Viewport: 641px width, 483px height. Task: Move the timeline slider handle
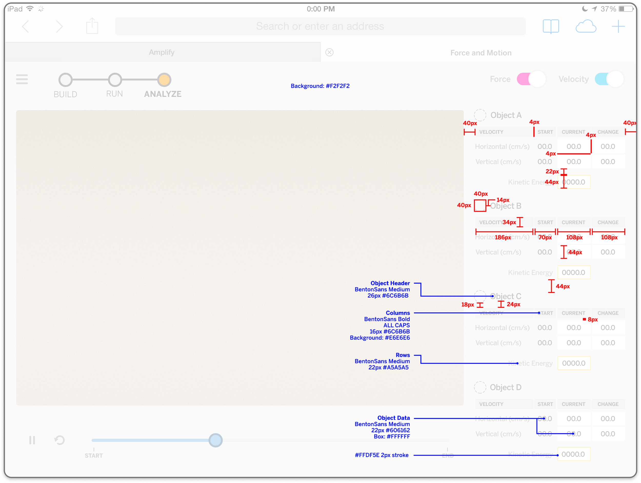click(216, 440)
